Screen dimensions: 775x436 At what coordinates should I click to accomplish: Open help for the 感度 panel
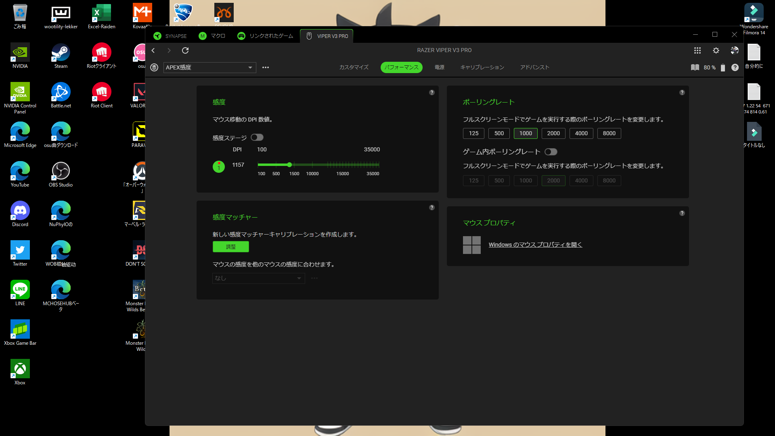[432, 92]
